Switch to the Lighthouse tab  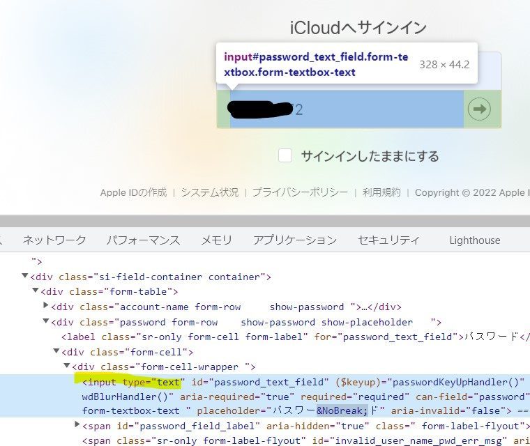coord(475,240)
